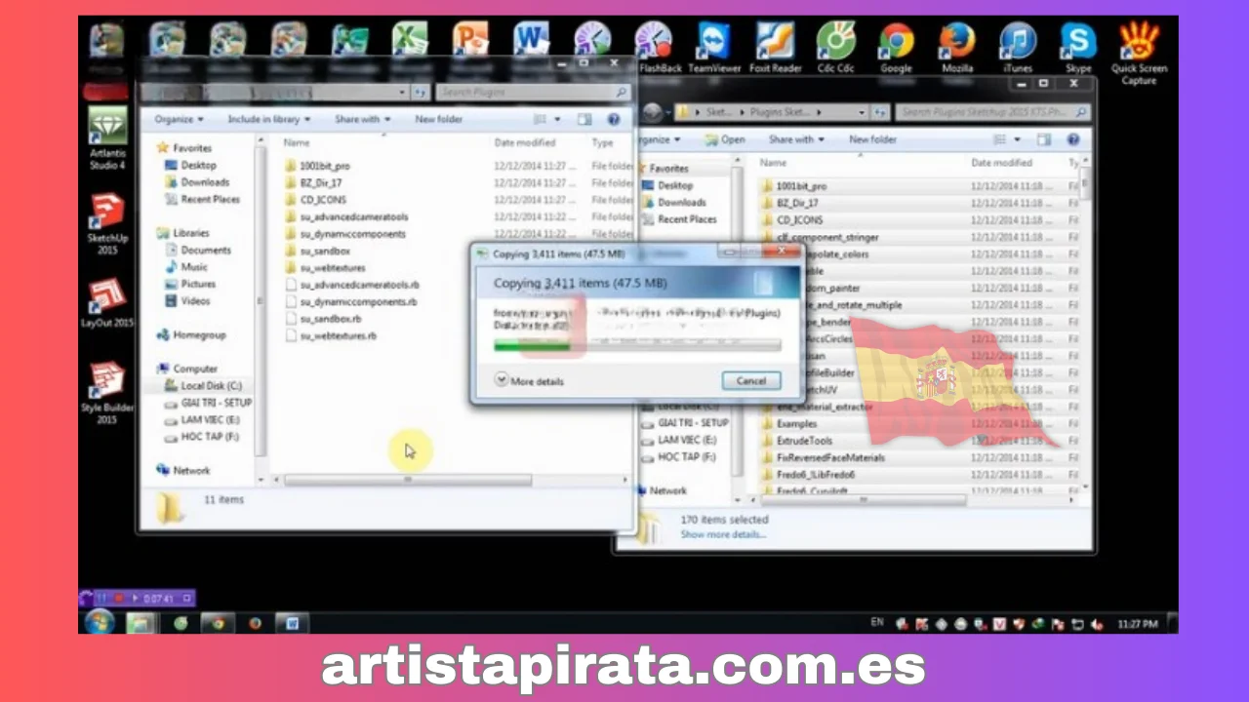This screenshot has width=1249, height=702.
Task: Click the 11:27 PM taskbar clock
Action: pyautogui.click(x=1137, y=623)
